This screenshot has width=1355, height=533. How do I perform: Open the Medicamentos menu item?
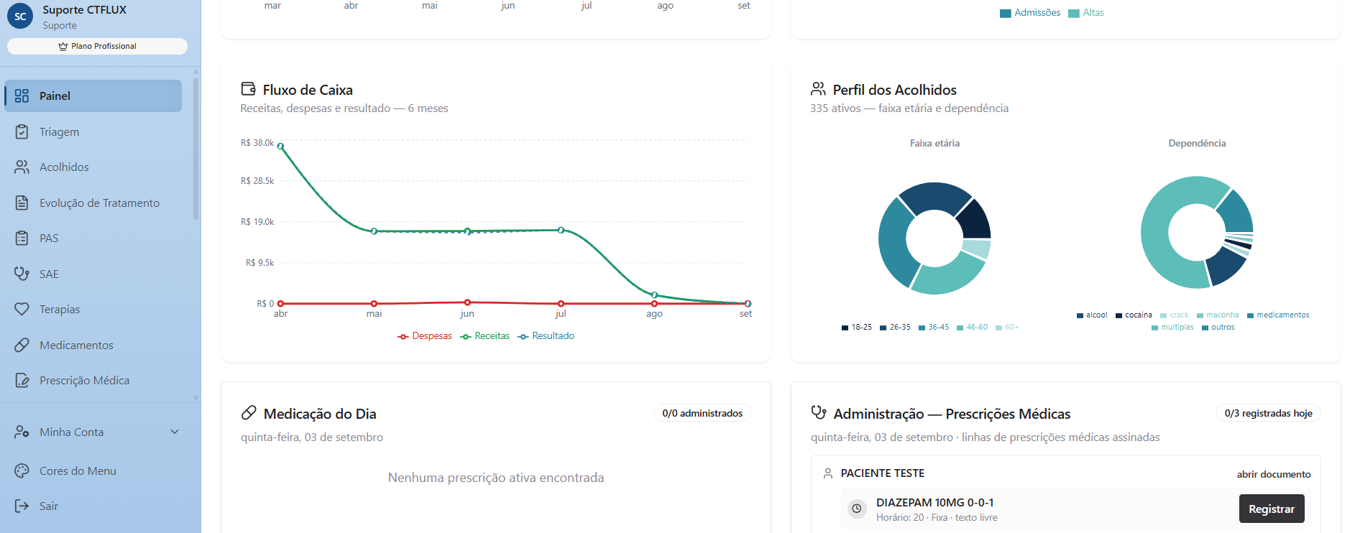(93, 345)
